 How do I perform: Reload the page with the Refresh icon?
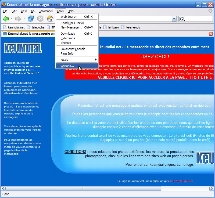(x=31, y=19)
